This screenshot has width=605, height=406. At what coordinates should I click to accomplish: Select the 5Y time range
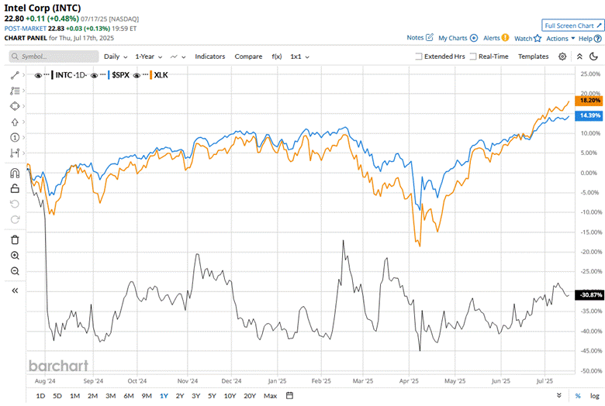(212, 396)
